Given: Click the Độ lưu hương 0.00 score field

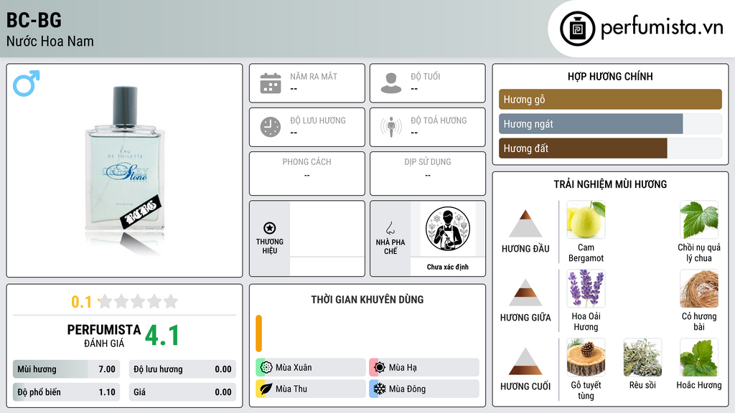Looking at the screenshot, I should (x=182, y=369).
